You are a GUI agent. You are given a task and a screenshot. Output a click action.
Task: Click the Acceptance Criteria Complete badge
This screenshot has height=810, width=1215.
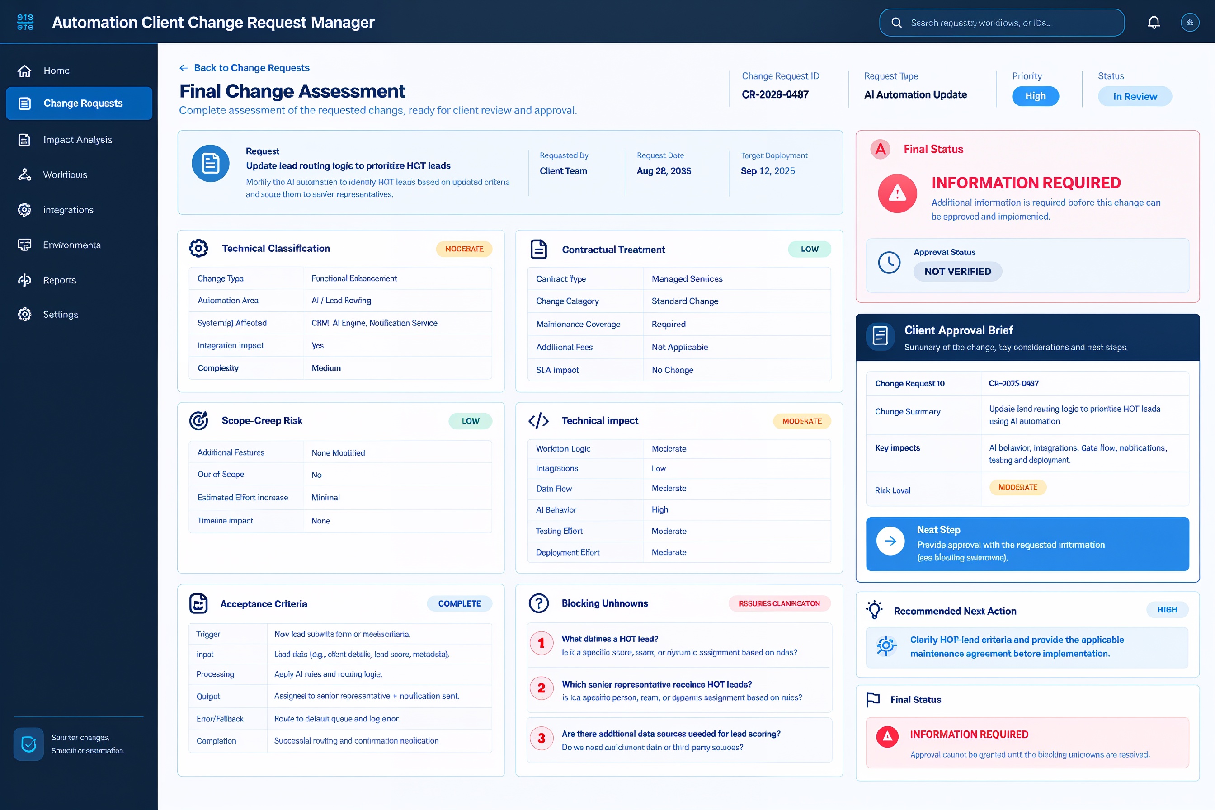[x=459, y=603]
